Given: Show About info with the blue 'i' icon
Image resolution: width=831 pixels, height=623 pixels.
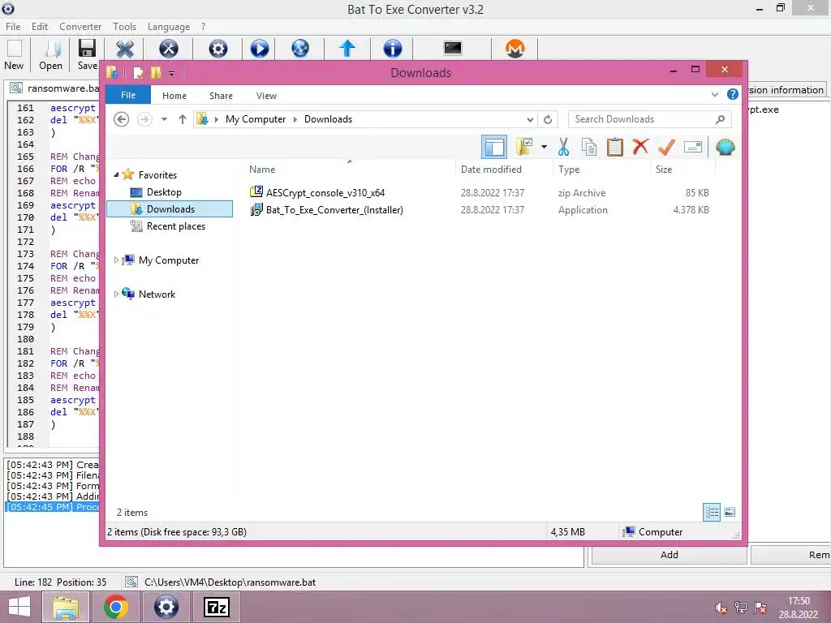Looking at the screenshot, I should [392, 49].
